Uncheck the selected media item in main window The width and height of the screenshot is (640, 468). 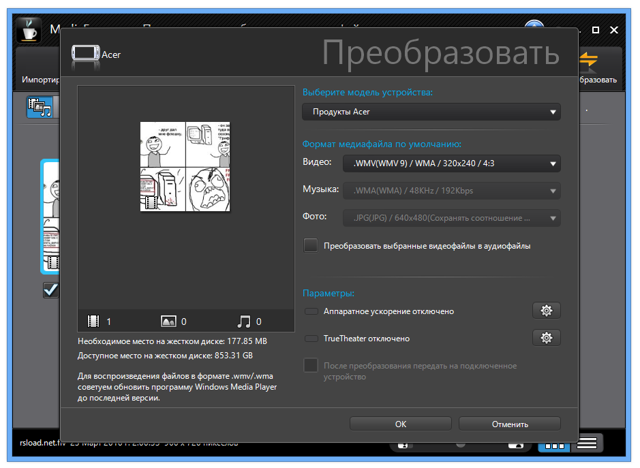[51, 290]
